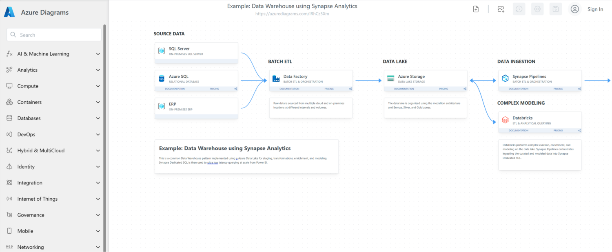Open the settings gear icon

click(537, 9)
